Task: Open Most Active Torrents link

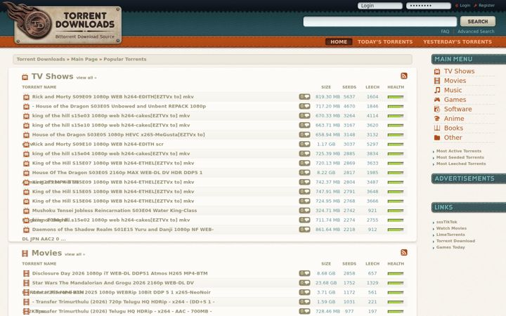Action: [x=458, y=151]
